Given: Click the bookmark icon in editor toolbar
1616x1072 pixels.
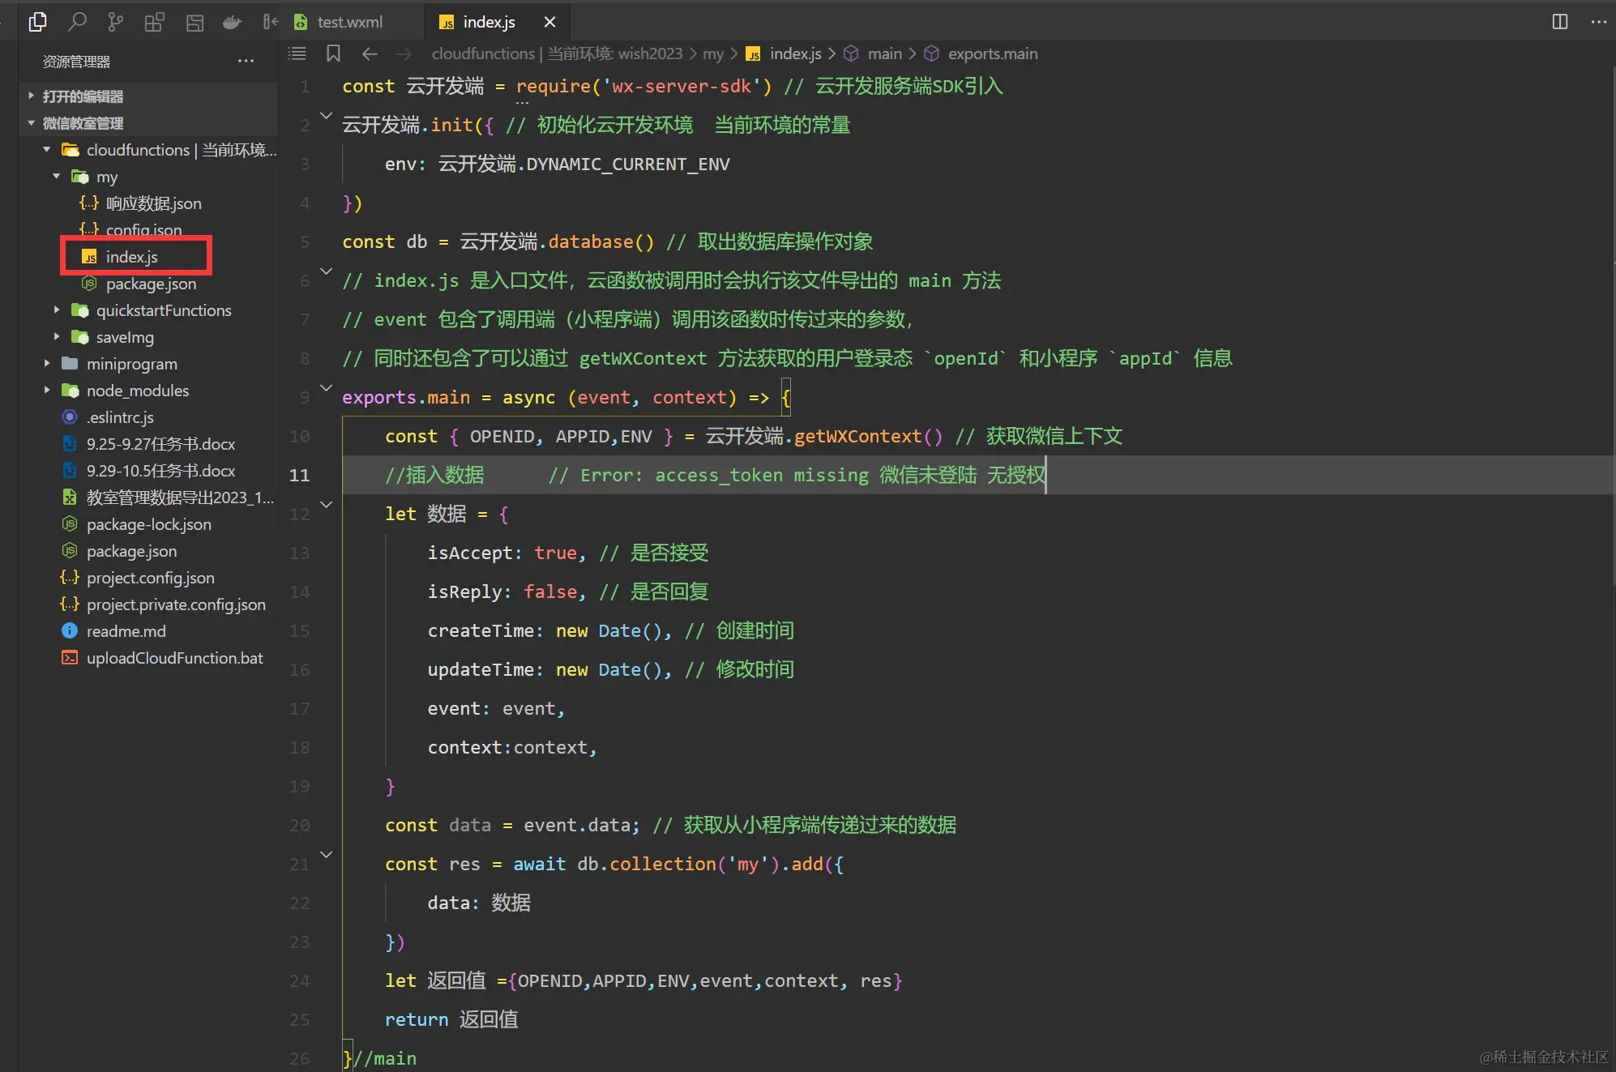Looking at the screenshot, I should [x=332, y=53].
